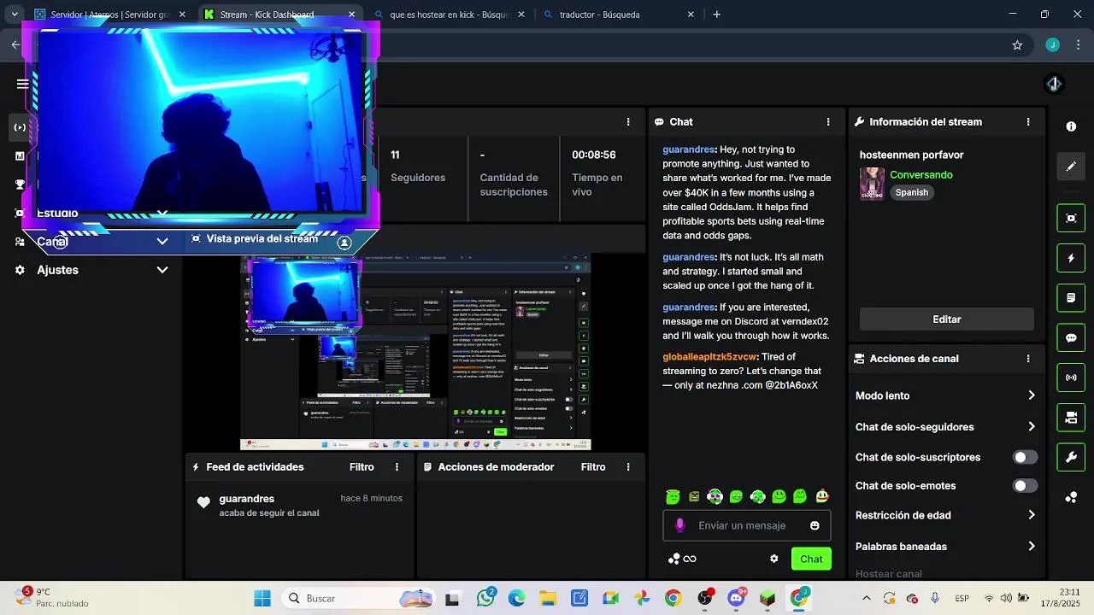Click the three-dots cluster icon in right toolbar
The image size is (1094, 615).
coord(1071,497)
